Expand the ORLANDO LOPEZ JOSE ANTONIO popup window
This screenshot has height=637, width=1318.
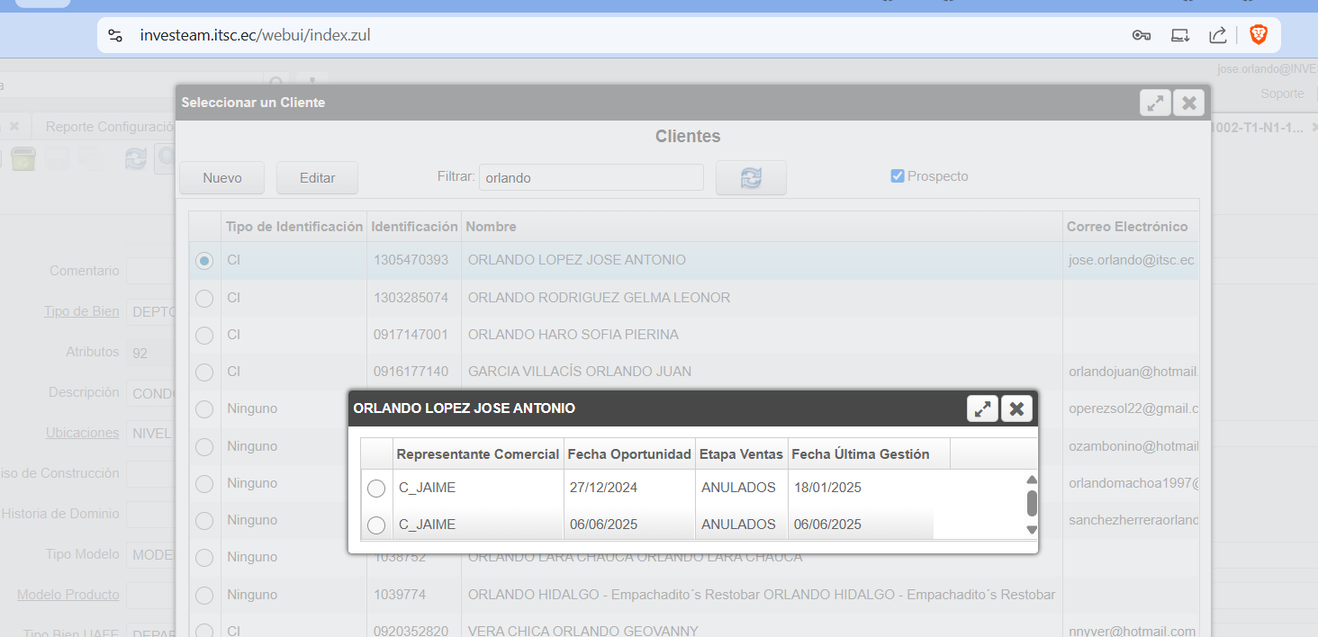[982, 409]
